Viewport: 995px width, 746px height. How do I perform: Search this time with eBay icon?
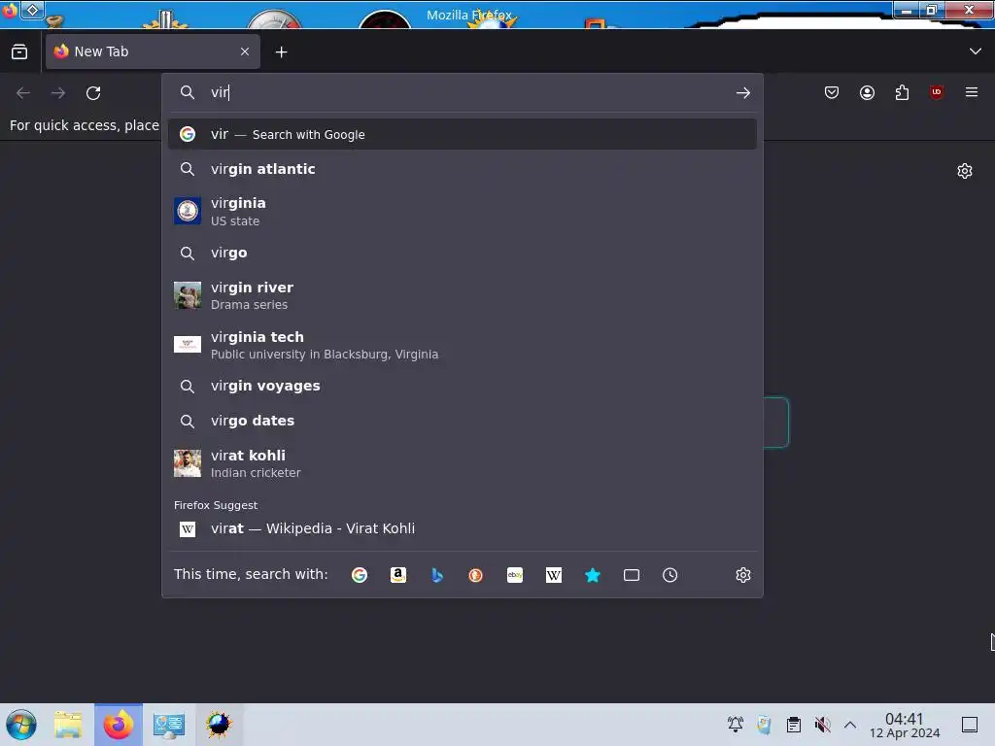click(515, 575)
